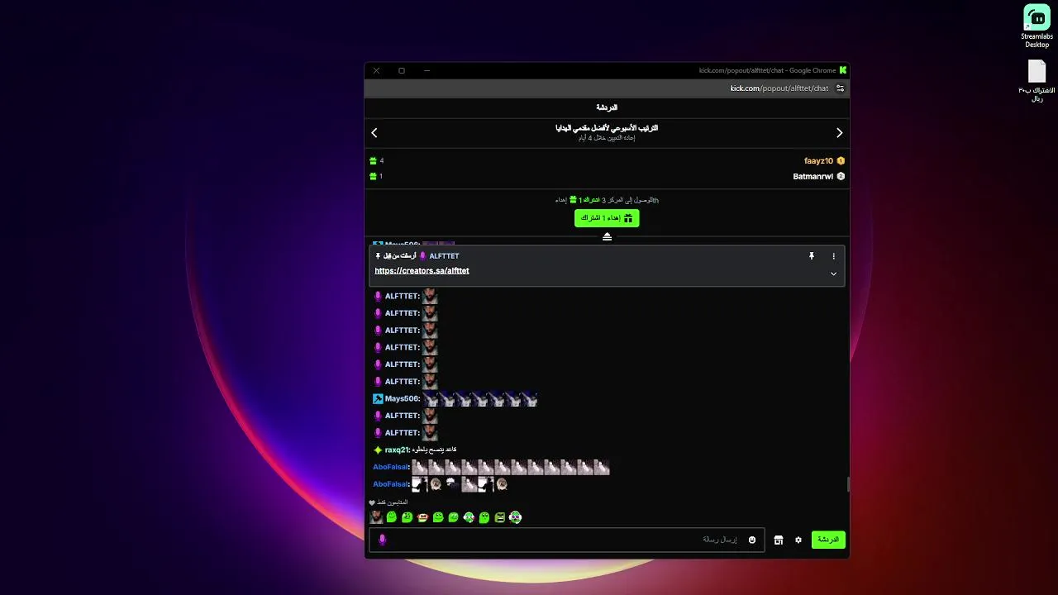Click the streamer face emote in quick emotes
This screenshot has width=1058, height=595.
376,517
